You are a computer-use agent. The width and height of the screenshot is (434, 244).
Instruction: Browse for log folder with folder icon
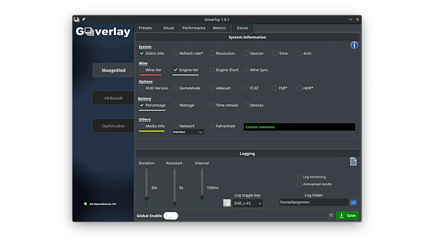coord(354,202)
